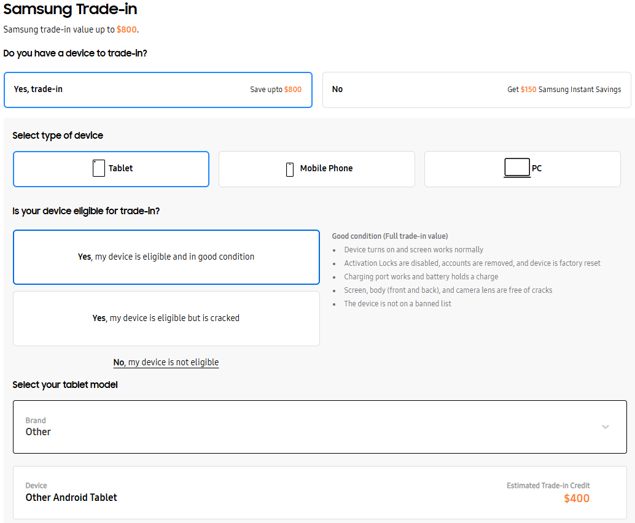Choose device is eligible but is cracked
This screenshot has height=523, width=635.
pos(166,319)
